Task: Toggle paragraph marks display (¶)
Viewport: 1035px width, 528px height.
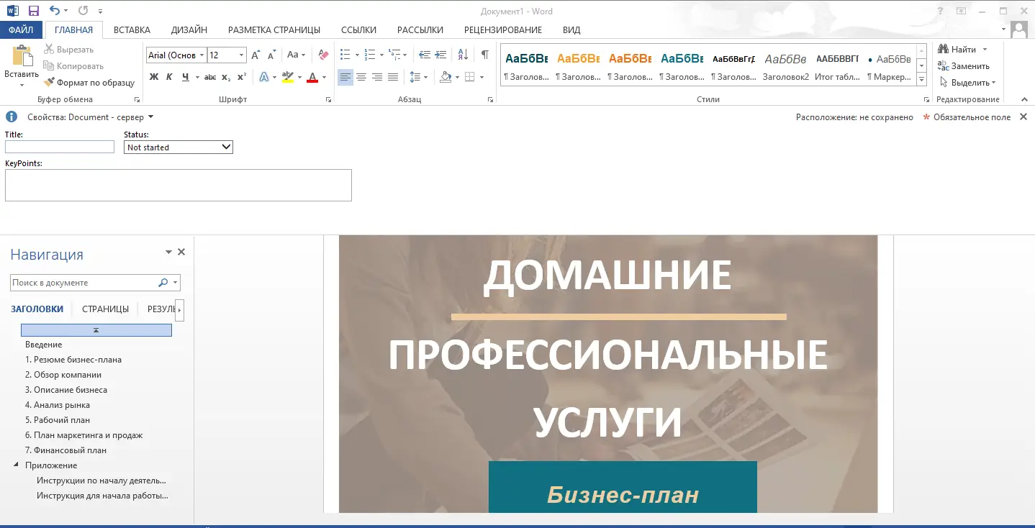Action: [x=484, y=54]
